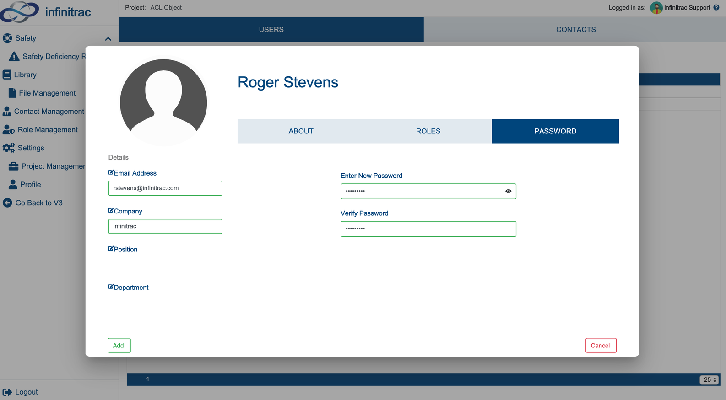Switch to the ABOUT tab
Image resolution: width=726 pixels, height=400 pixels.
(301, 131)
